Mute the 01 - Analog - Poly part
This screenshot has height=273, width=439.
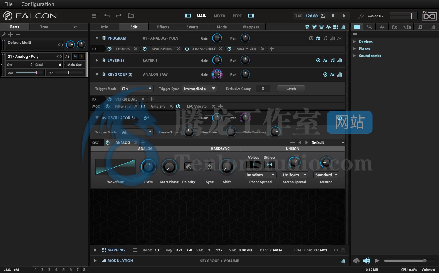pyautogui.click(x=75, y=56)
